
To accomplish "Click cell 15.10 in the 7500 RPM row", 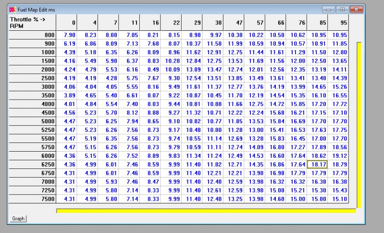I will pyautogui.click(x=338, y=199).
